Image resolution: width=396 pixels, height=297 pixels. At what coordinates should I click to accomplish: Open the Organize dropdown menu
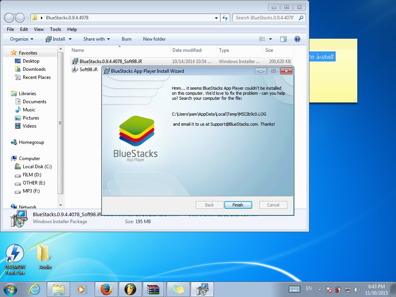(22, 39)
